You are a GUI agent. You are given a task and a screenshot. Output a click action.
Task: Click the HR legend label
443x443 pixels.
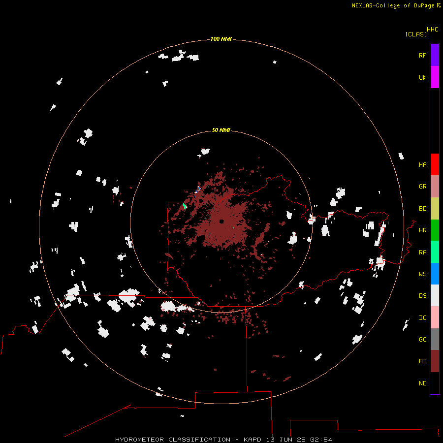(422, 230)
